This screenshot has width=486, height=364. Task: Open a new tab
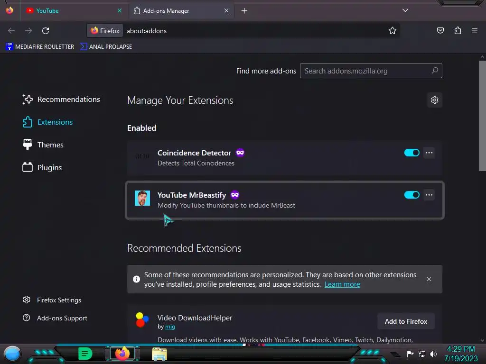coord(244,11)
